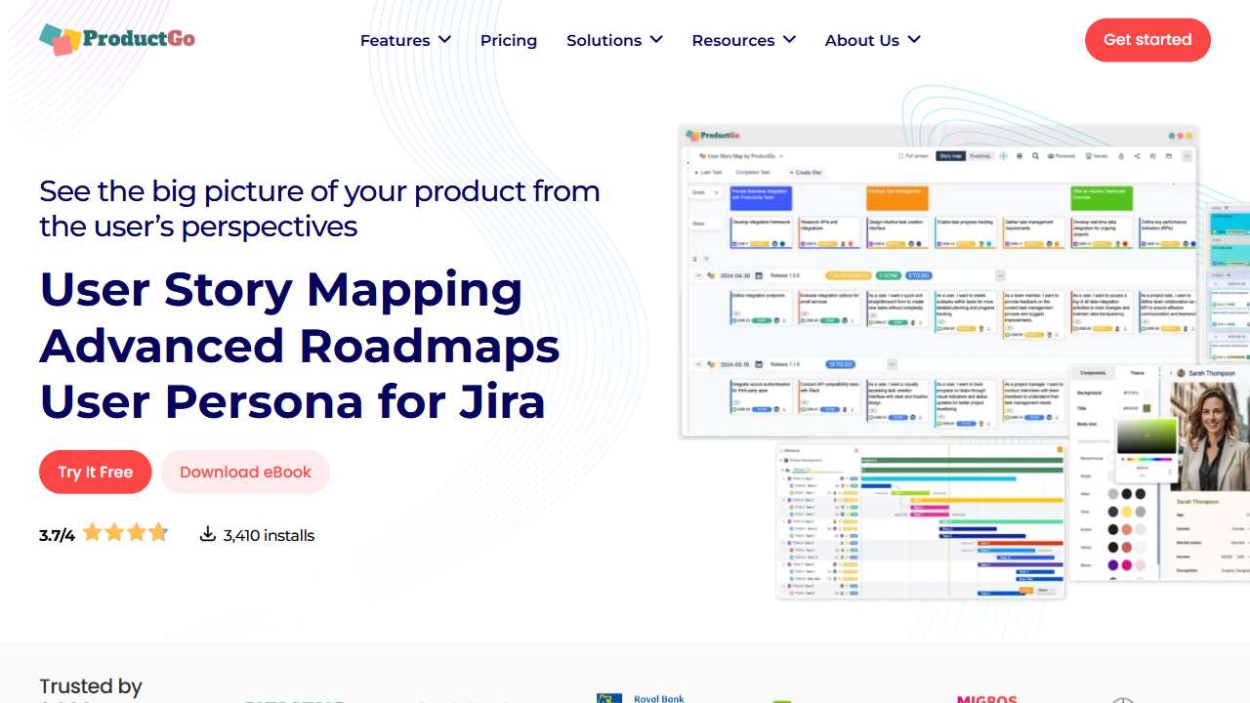
Task: Open the more options icon at toolbar's right end
Action: pos(1186,156)
